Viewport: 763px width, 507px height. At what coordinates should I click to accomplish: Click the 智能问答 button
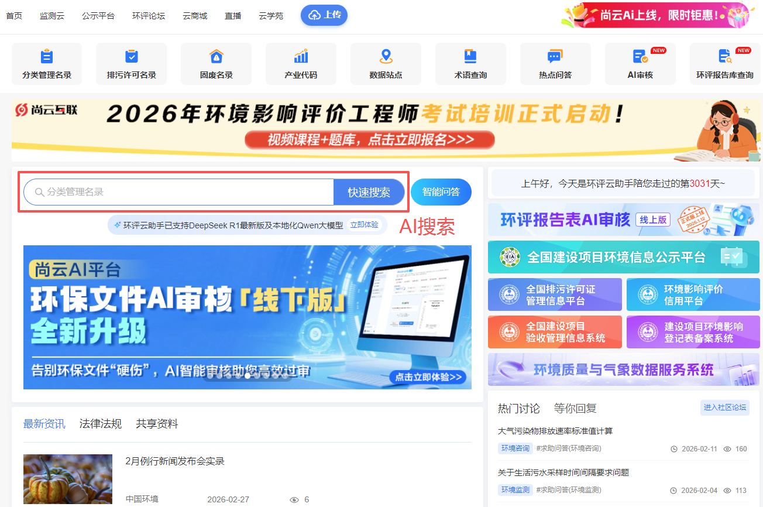click(441, 192)
